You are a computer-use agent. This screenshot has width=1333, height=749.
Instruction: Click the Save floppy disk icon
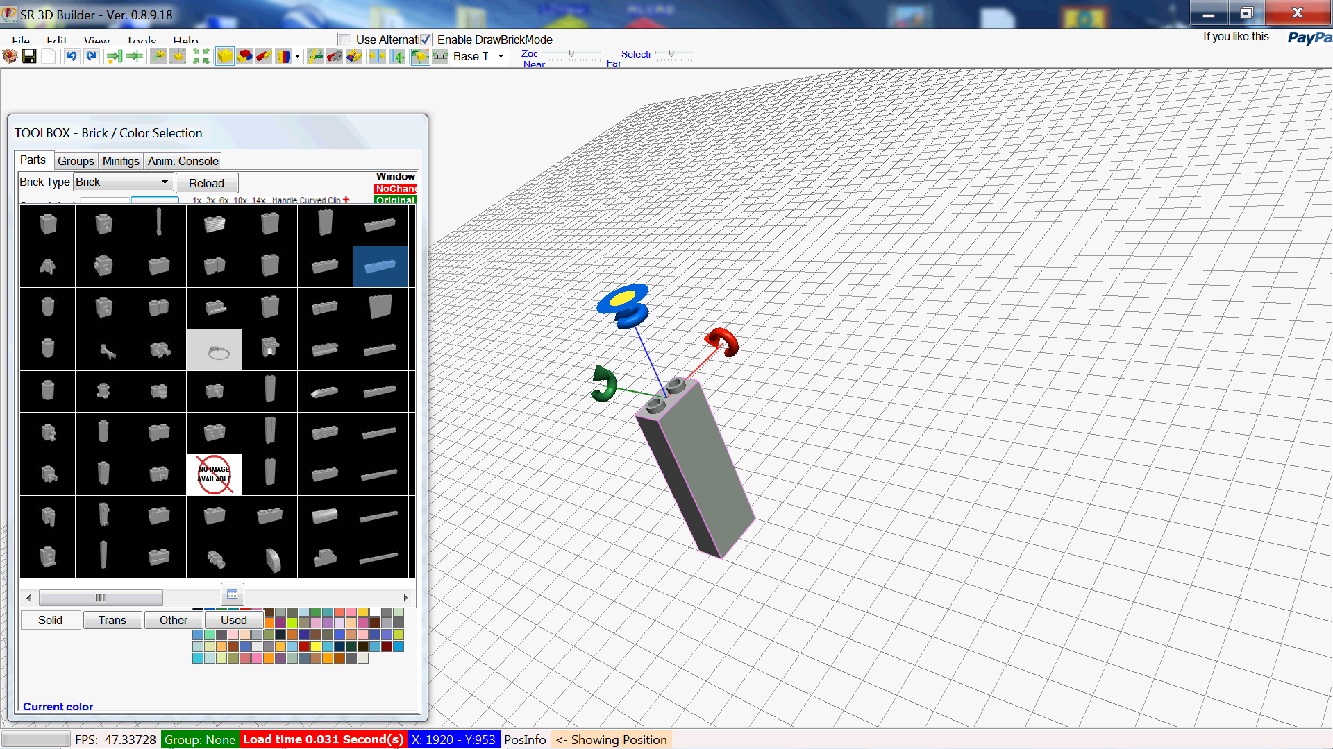pos(29,56)
